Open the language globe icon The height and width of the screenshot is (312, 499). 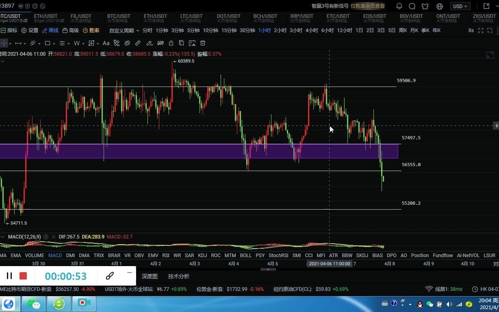[440, 6]
